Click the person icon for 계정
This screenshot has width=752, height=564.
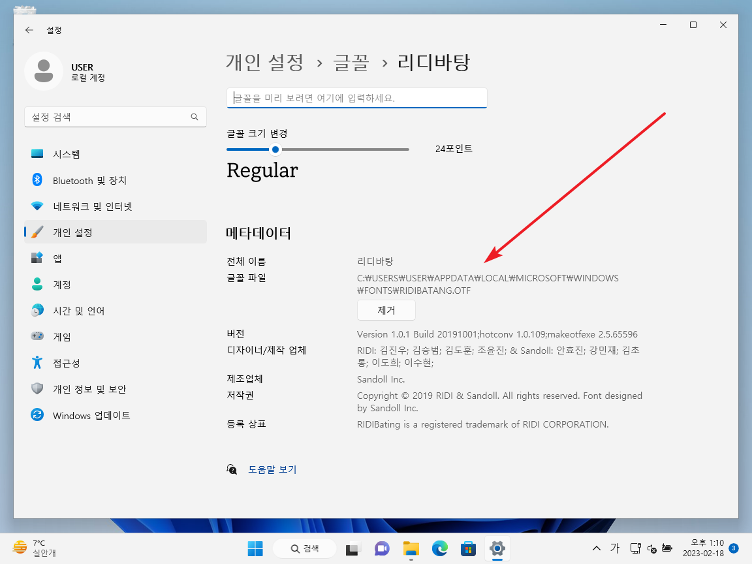37,285
